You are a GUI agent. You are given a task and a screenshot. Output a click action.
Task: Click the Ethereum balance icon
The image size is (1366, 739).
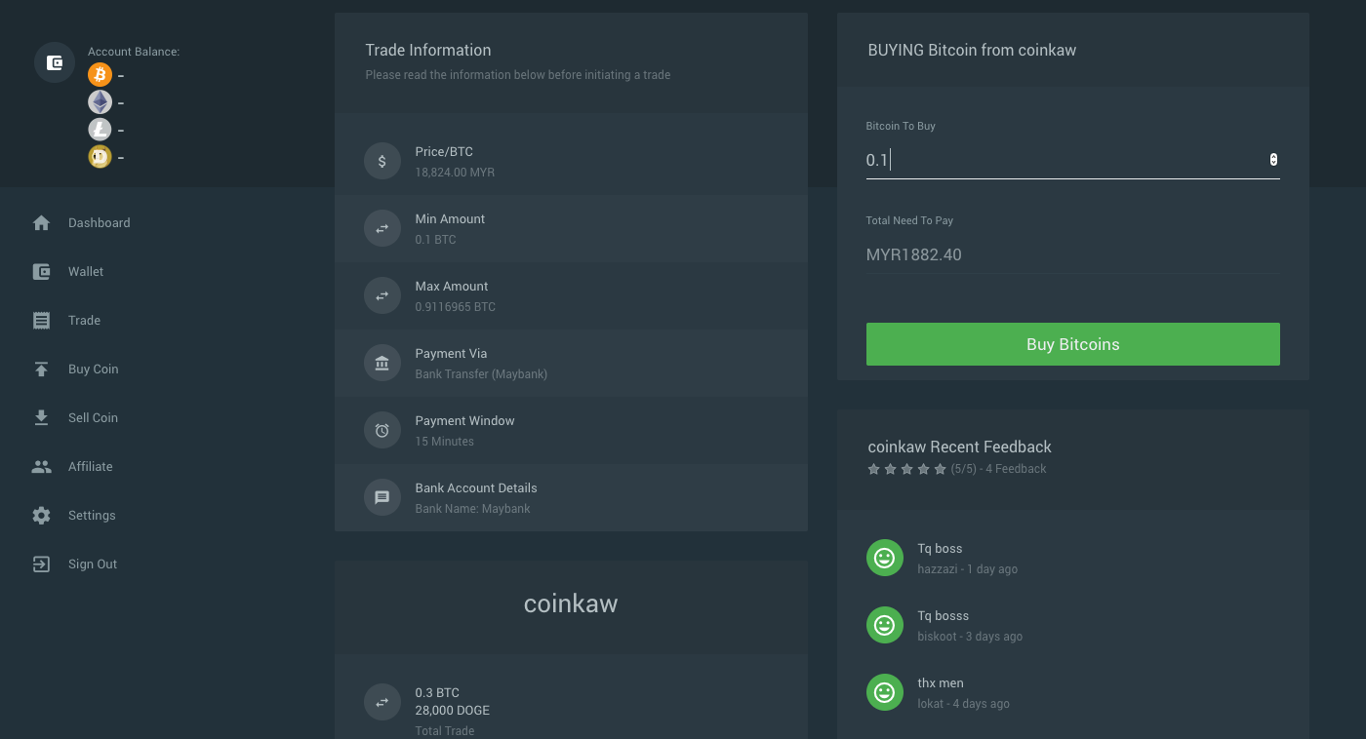[100, 102]
